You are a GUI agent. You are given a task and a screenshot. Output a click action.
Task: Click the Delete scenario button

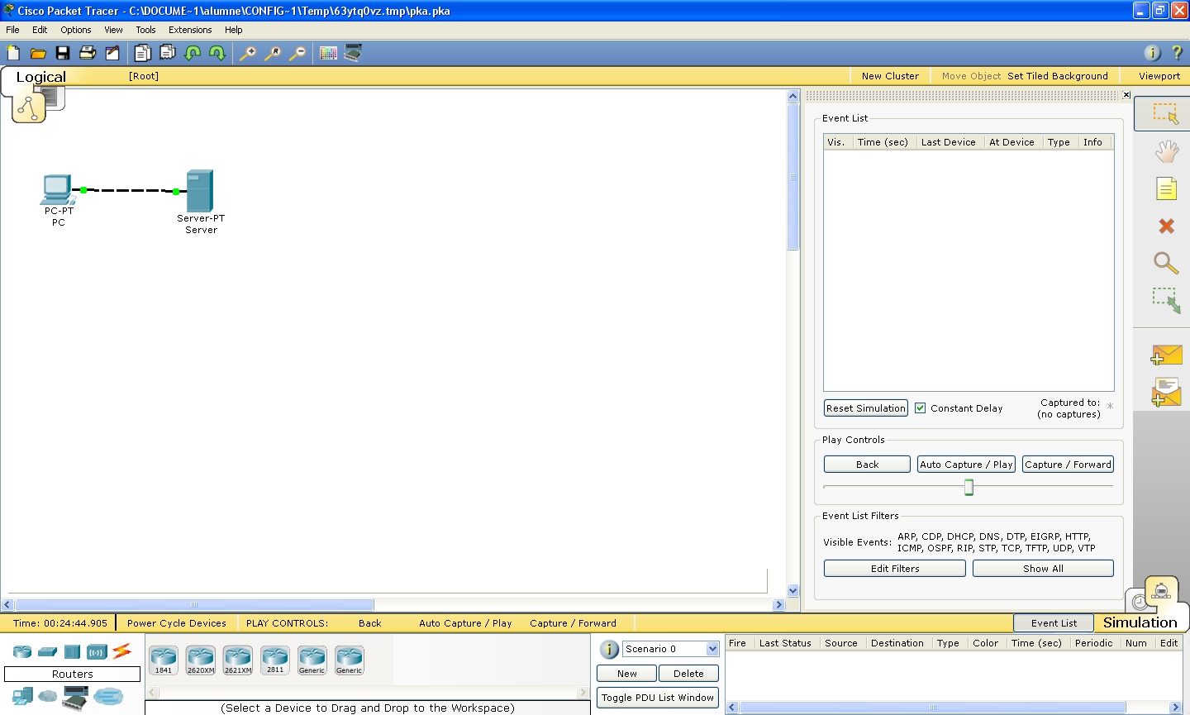[688, 674]
